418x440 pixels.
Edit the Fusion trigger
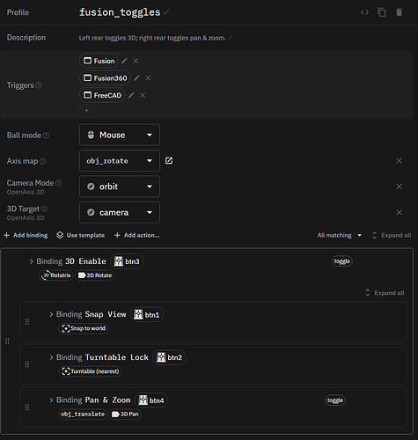(x=124, y=61)
